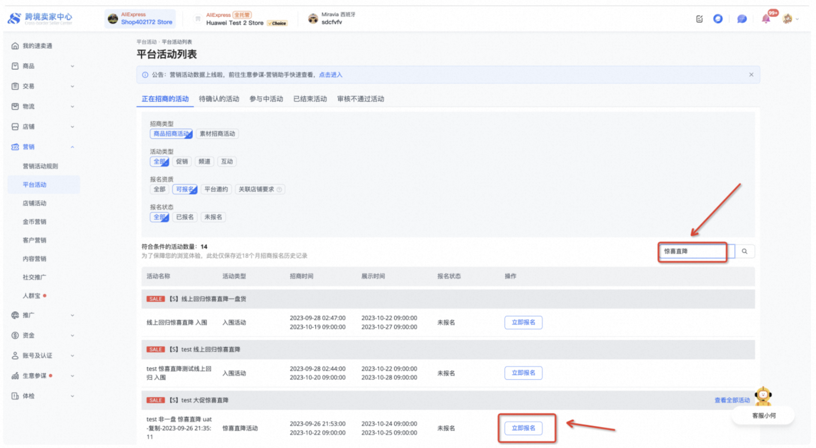Select the 已报名 registration status filter
This screenshot has height=448, width=816.
click(185, 217)
